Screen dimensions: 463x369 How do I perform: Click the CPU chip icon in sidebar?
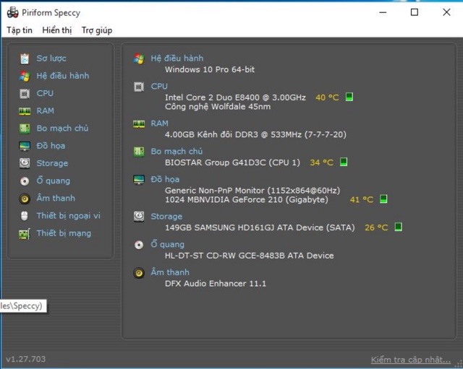[x=25, y=94]
